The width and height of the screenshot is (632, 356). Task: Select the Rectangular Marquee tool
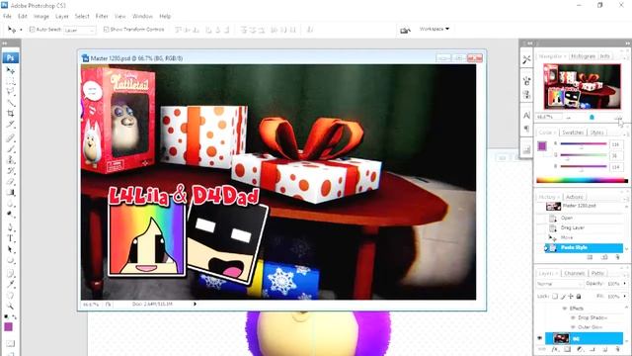tap(10, 81)
